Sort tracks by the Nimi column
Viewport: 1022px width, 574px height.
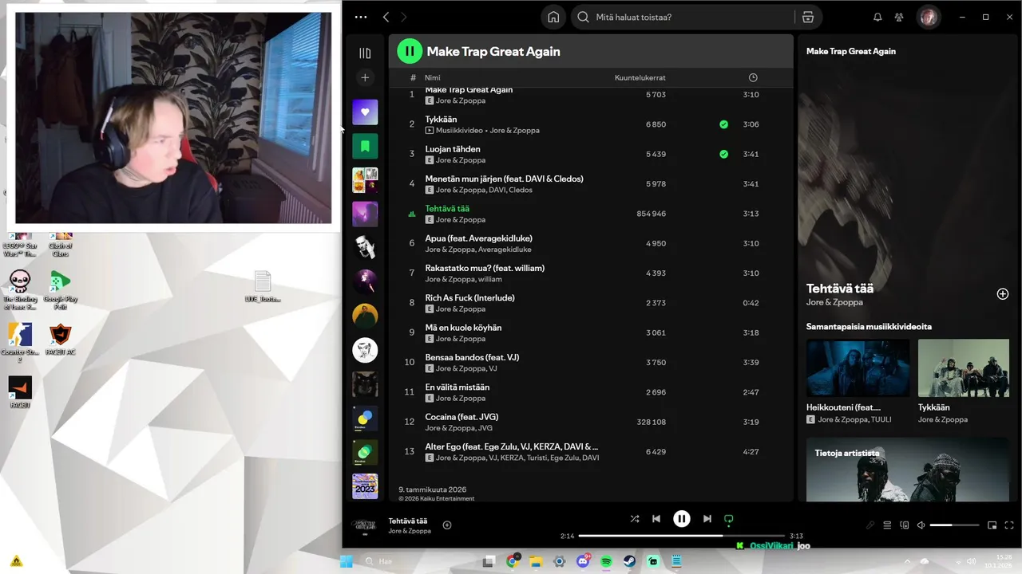point(432,77)
